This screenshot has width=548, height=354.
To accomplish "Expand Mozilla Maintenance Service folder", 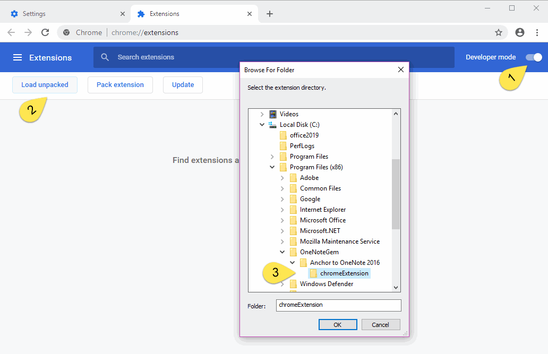I will click(x=282, y=241).
